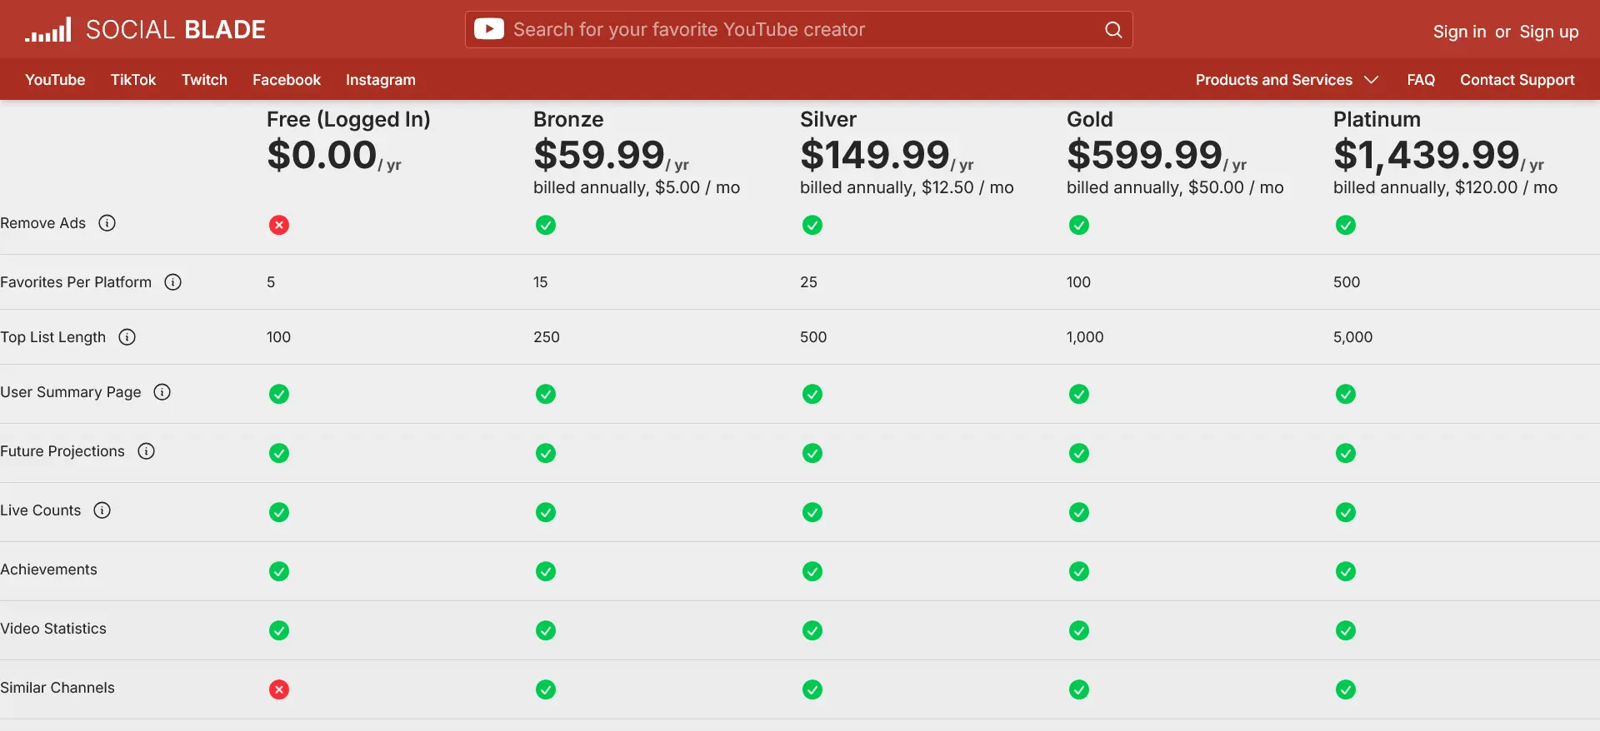Image resolution: width=1600 pixels, height=731 pixels.
Task: Click the Silver plan heading
Action: pyautogui.click(x=828, y=119)
